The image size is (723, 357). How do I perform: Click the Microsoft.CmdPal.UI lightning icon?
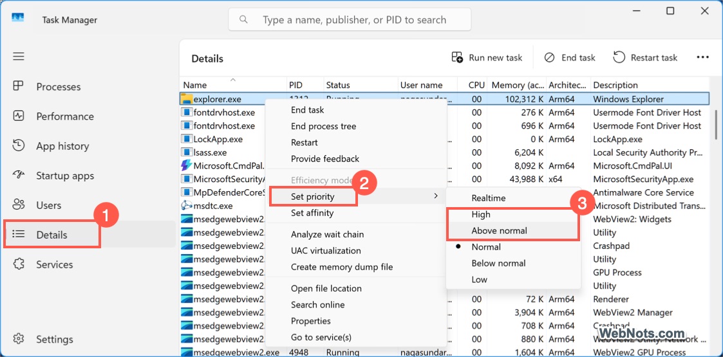click(x=186, y=165)
